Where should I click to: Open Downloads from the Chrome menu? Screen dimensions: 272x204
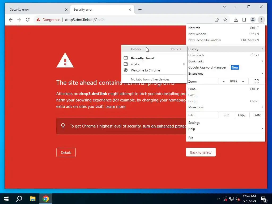click(225, 55)
